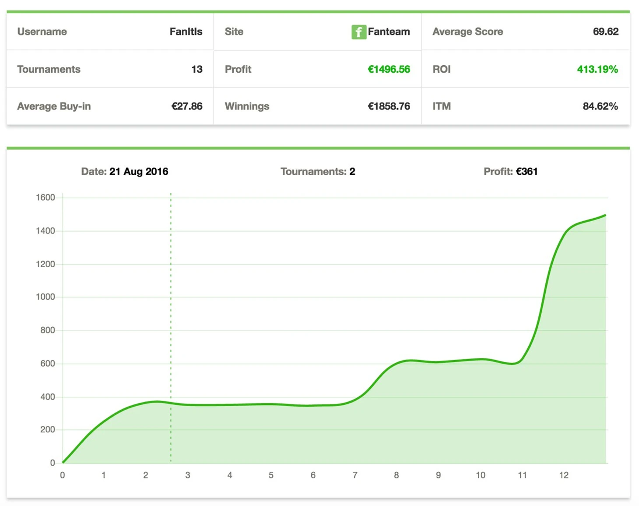The height and width of the screenshot is (506, 639).
Task: Click the Average Score value 69.62
Action: point(605,32)
